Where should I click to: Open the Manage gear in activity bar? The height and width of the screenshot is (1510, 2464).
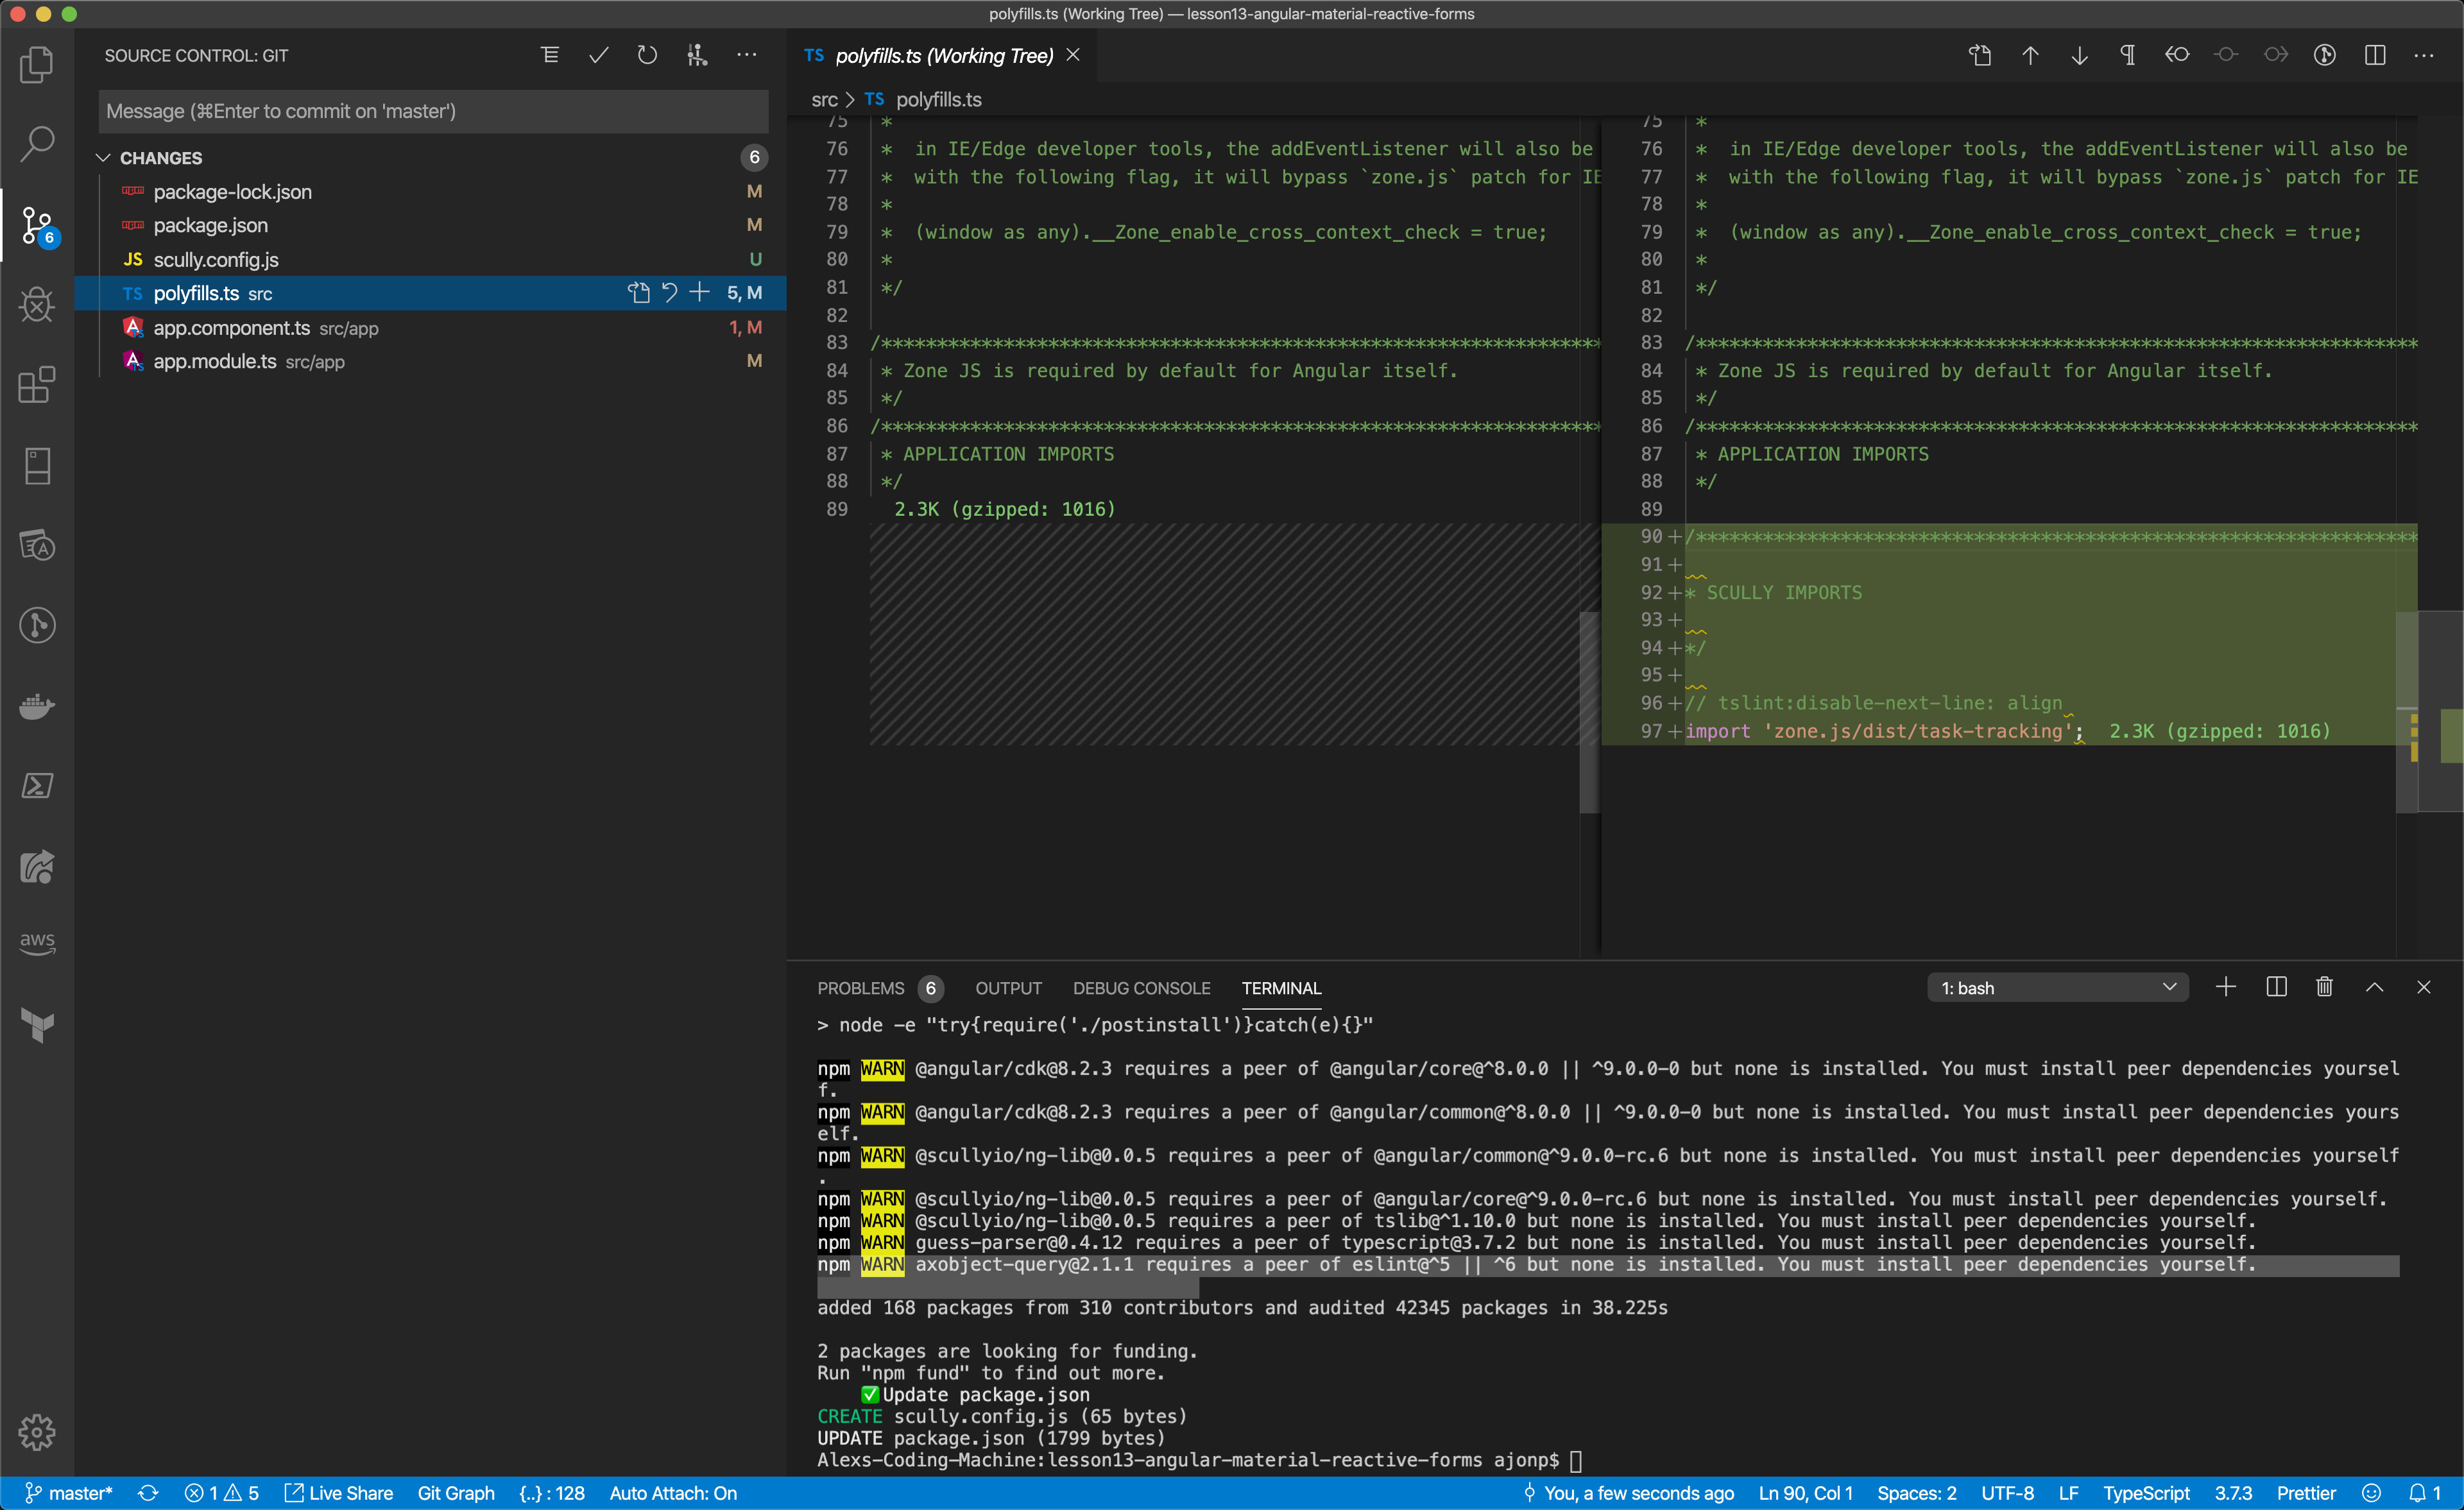pyautogui.click(x=37, y=1432)
